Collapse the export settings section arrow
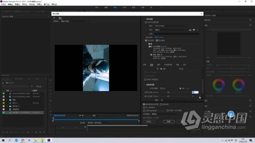The width and height of the screenshot is (255, 143). [x=144, y=19]
